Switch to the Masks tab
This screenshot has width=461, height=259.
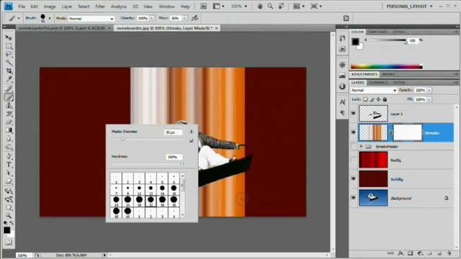[x=388, y=74]
